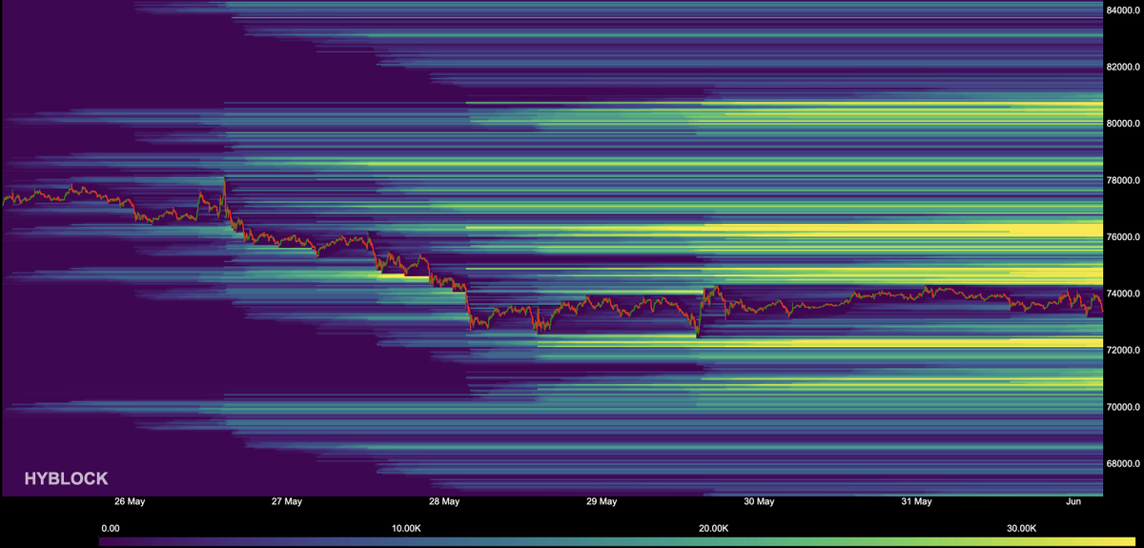Select the 26 May date label
This screenshot has width=1144, height=548.
tap(129, 501)
